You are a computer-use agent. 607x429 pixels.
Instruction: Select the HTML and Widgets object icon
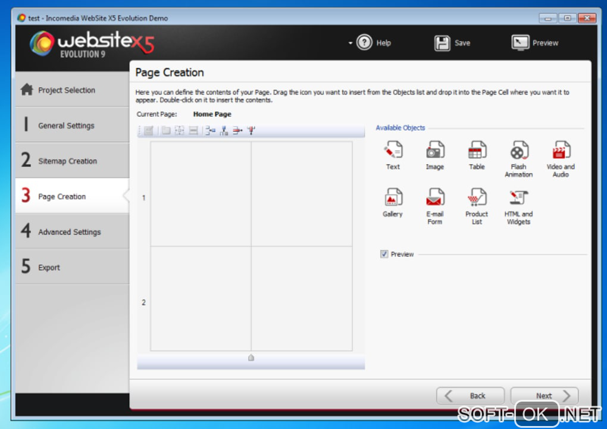pos(519,198)
